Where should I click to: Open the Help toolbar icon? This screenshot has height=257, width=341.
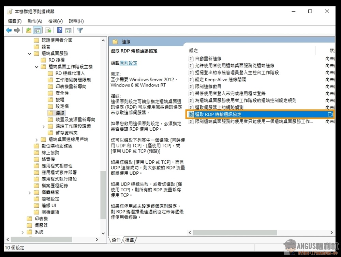tap(60, 30)
